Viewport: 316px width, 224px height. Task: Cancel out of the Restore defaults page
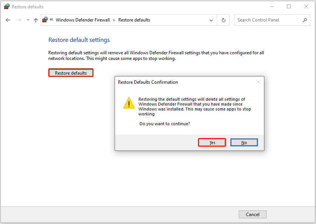pos(252,214)
